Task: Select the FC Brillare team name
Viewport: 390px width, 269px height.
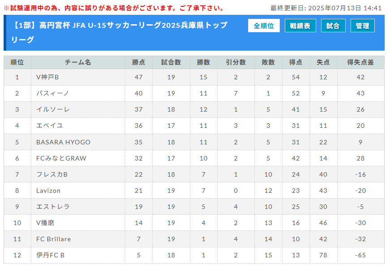Action: [53, 239]
